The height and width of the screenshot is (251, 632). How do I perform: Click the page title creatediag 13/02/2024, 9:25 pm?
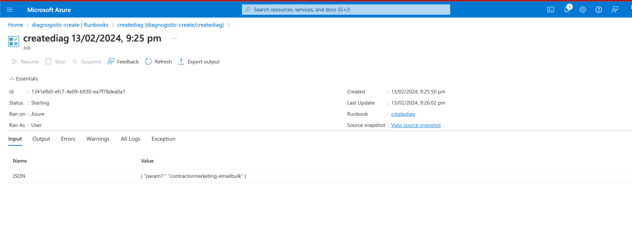pos(93,39)
